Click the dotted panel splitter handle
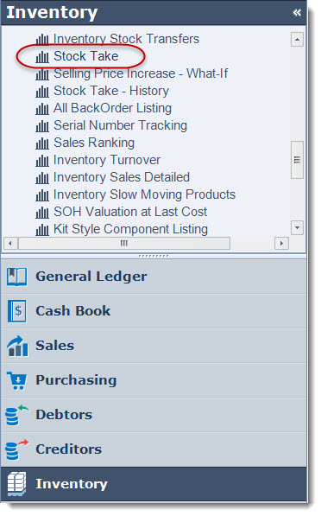The image size is (321, 516). pyautogui.click(x=154, y=256)
